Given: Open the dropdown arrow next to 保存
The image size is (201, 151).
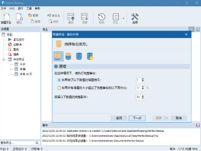Looking at the screenshot, I should point(167,118).
